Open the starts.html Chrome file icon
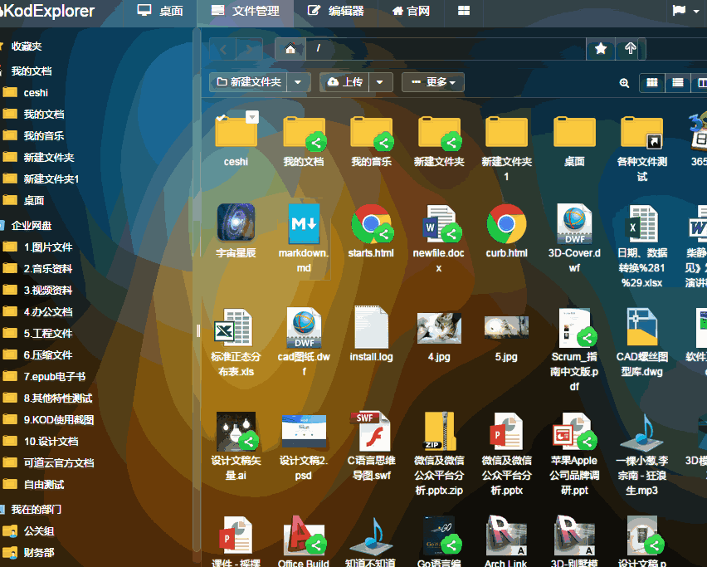The width and height of the screenshot is (707, 567). (371, 223)
